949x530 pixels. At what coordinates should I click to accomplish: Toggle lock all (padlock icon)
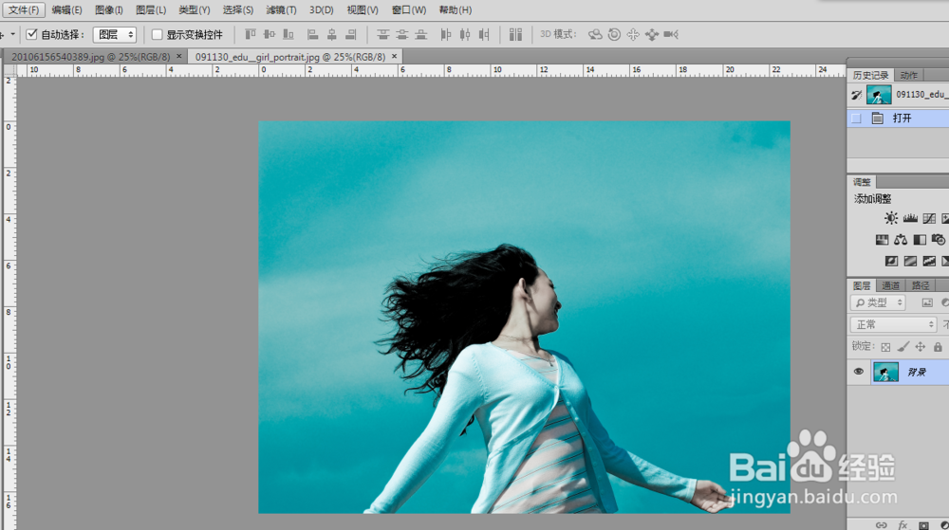coord(938,347)
